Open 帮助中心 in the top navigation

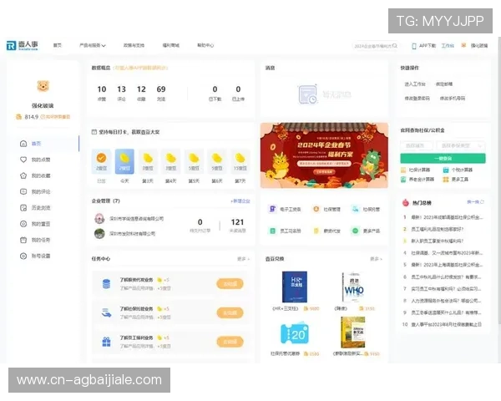point(205,45)
